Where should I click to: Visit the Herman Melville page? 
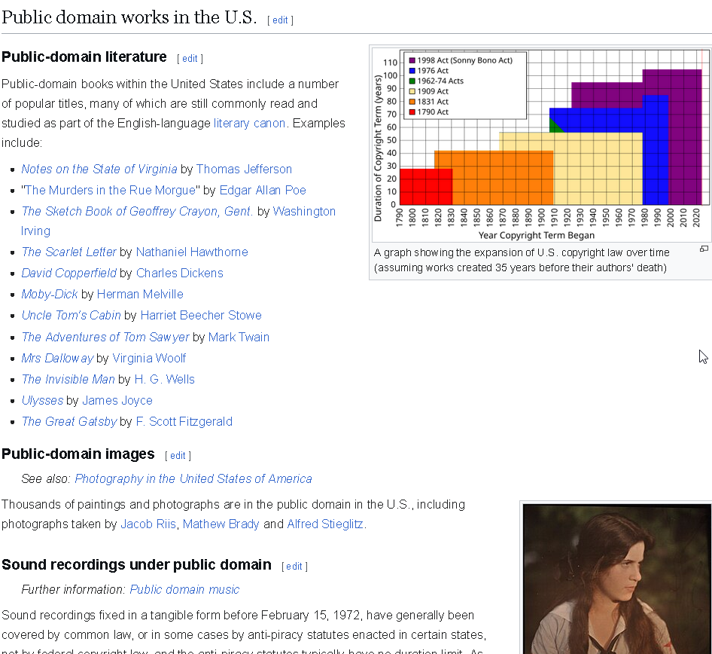click(140, 294)
